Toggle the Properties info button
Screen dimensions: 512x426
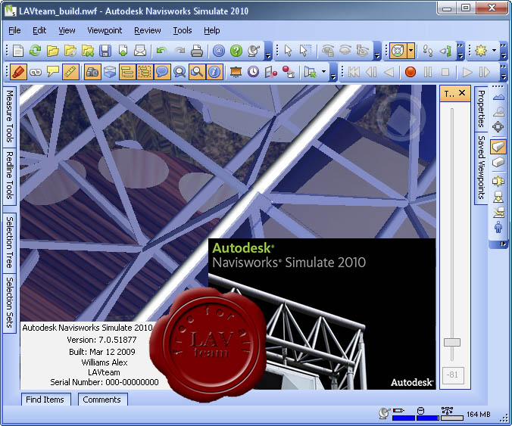214,72
